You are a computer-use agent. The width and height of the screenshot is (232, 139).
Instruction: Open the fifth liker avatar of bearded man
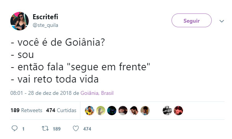[134, 111]
